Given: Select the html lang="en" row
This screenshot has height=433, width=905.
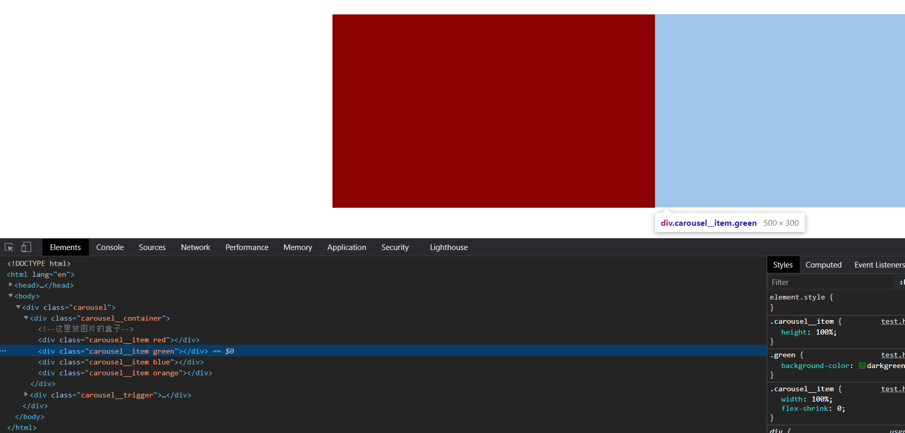Looking at the screenshot, I should pos(383,274).
